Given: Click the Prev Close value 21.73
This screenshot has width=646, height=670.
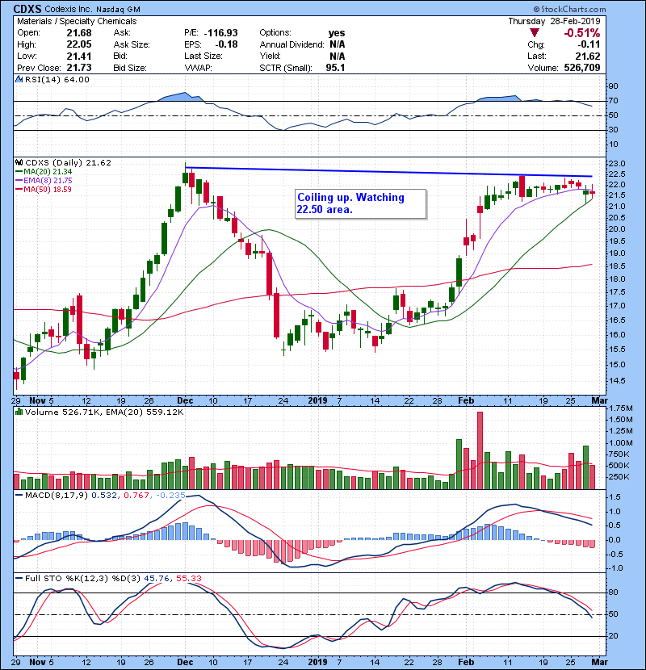Looking at the screenshot, I should pos(79,68).
